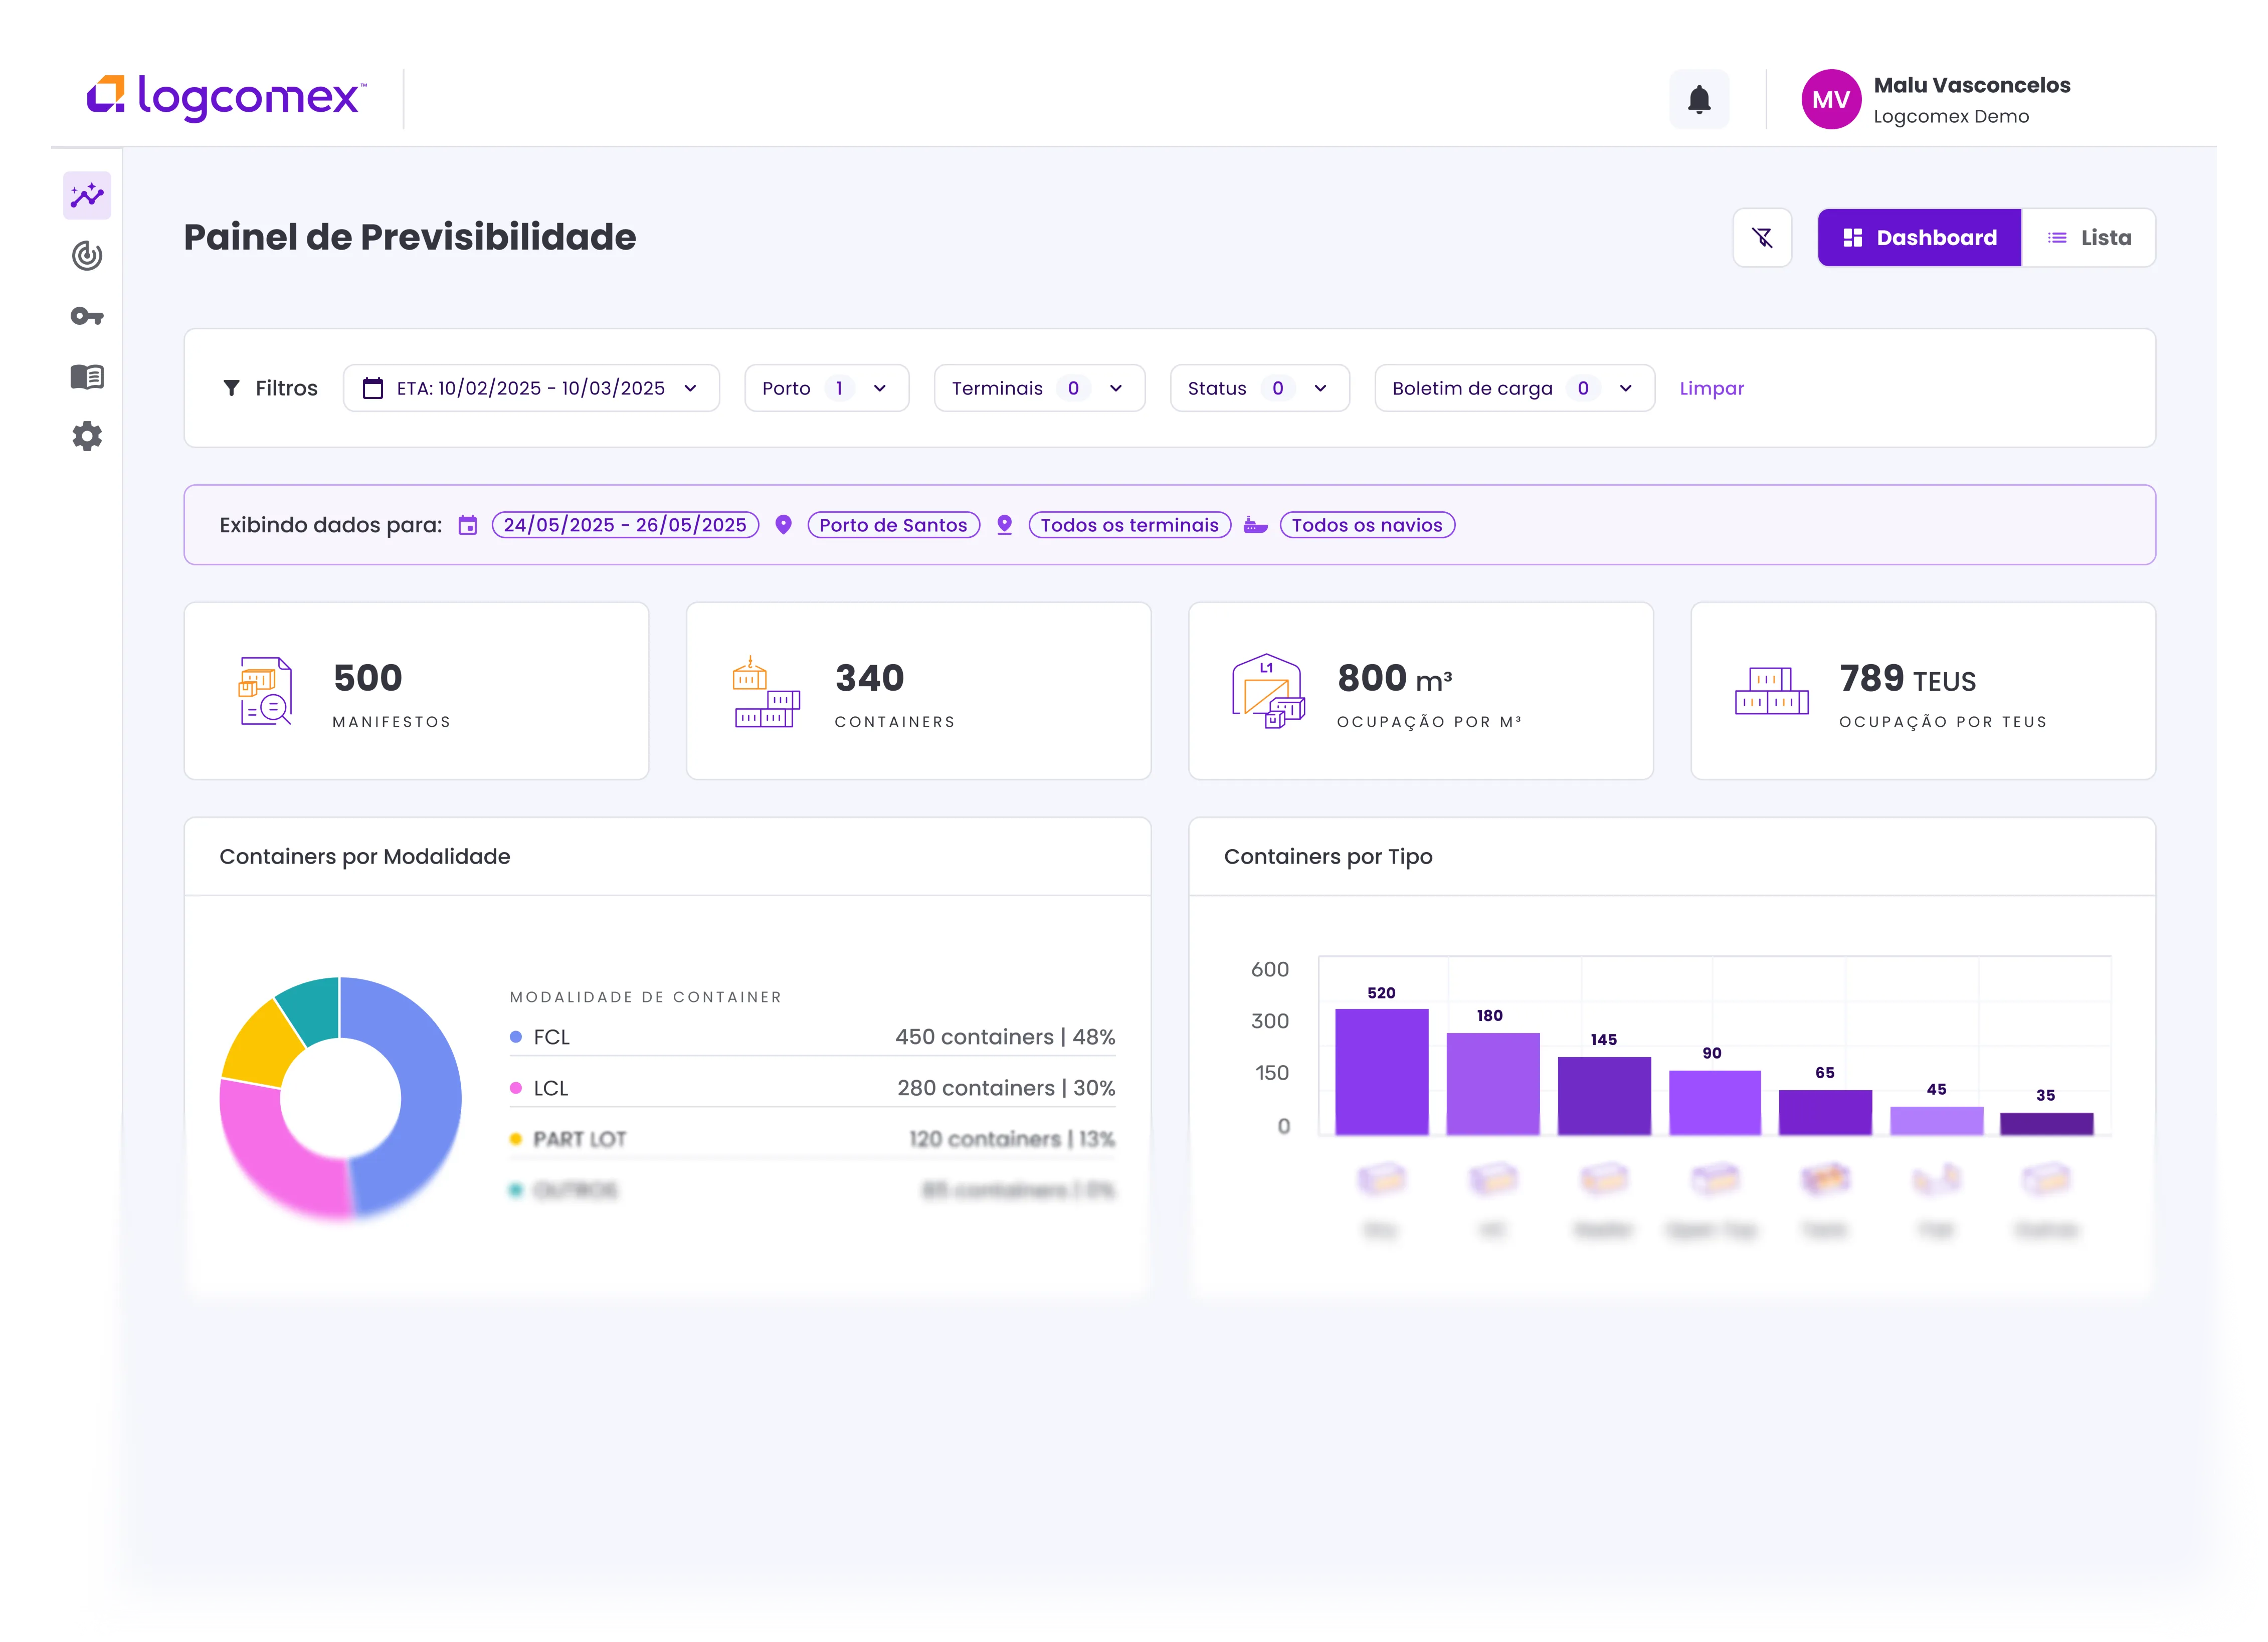The image size is (2268, 1642).
Task: Open the Status filter dropdown
Action: pyautogui.click(x=1259, y=388)
